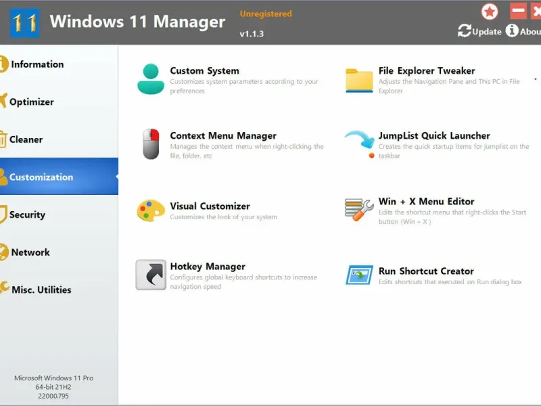Select the Cleaner sidebar tab
Viewport: 541px width, 406px height.
[x=26, y=139]
